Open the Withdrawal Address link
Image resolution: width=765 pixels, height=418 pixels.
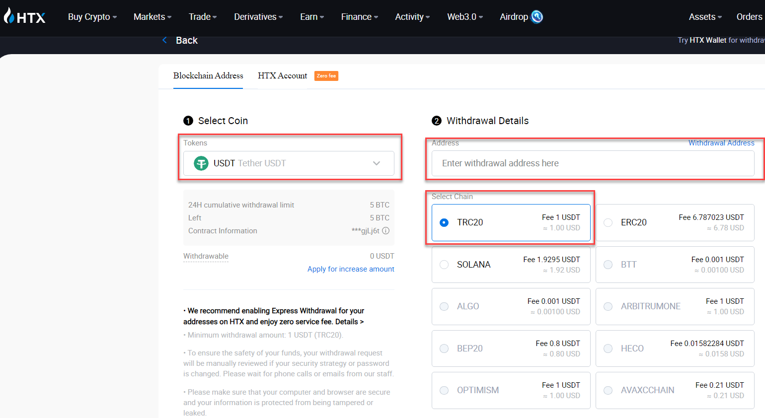pyautogui.click(x=721, y=143)
